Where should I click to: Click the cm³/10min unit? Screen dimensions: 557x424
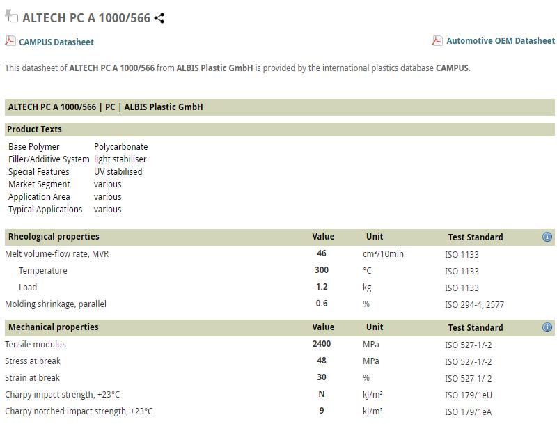pos(383,254)
